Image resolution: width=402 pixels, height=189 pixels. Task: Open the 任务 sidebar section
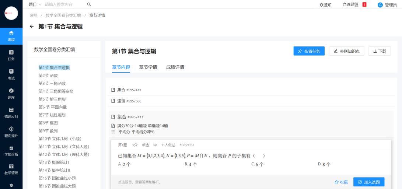11,55
